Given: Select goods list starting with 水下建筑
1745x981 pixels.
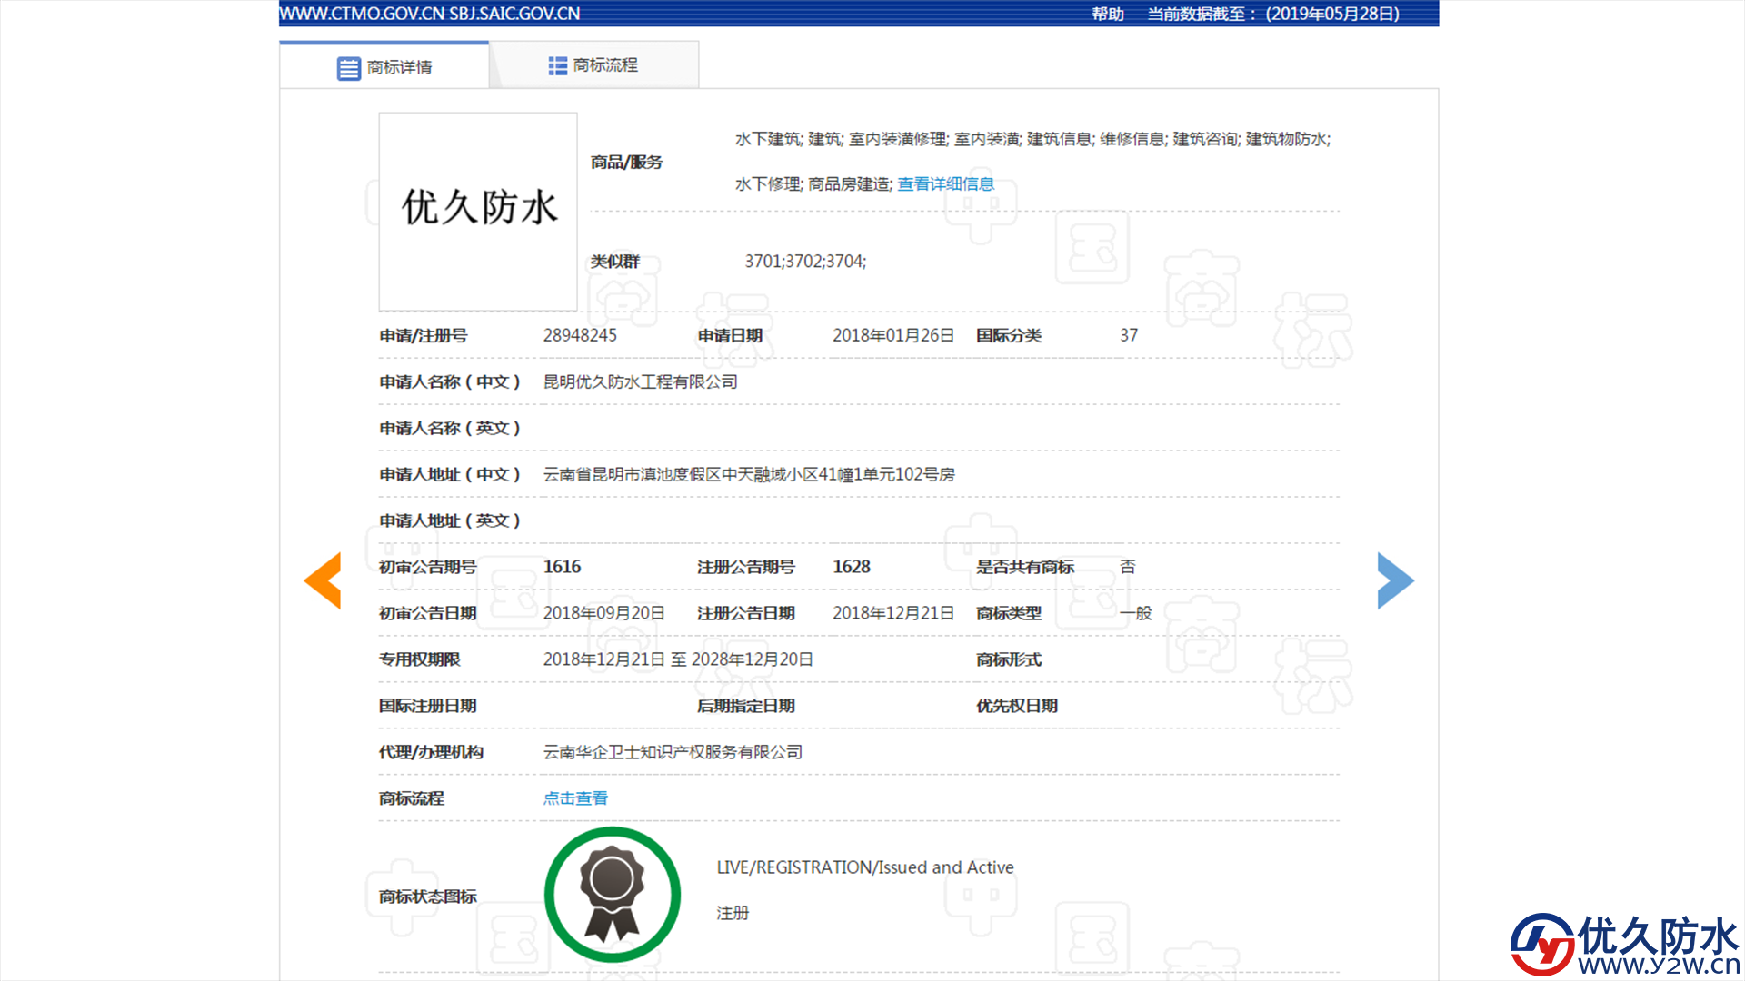Looking at the screenshot, I should click(x=1032, y=162).
